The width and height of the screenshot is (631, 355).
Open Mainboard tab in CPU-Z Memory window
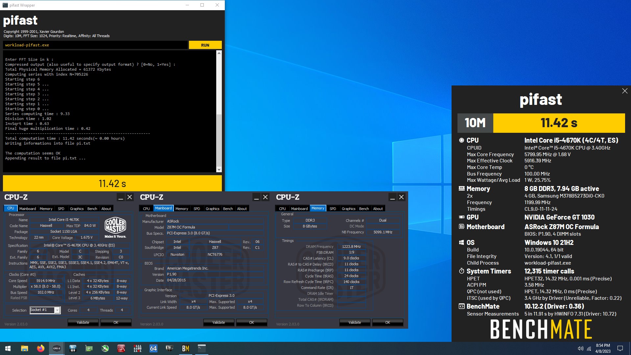pyautogui.click(x=299, y=209)
